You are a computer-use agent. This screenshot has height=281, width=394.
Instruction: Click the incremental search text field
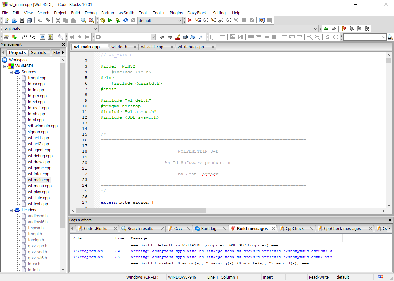(x=127, y=37)
